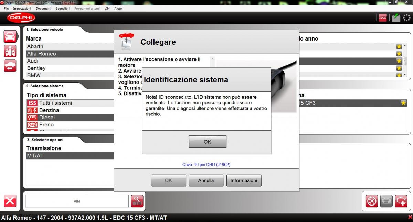Select Abarth in the Marca list
The width and height of the screenshot is (413, 222).
tap(70, 46)
